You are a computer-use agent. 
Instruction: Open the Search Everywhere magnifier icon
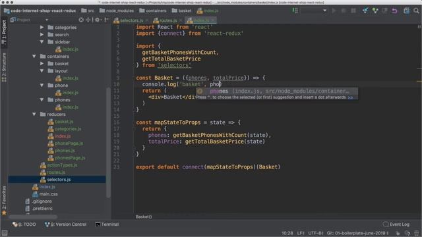[x=416, y=11]
